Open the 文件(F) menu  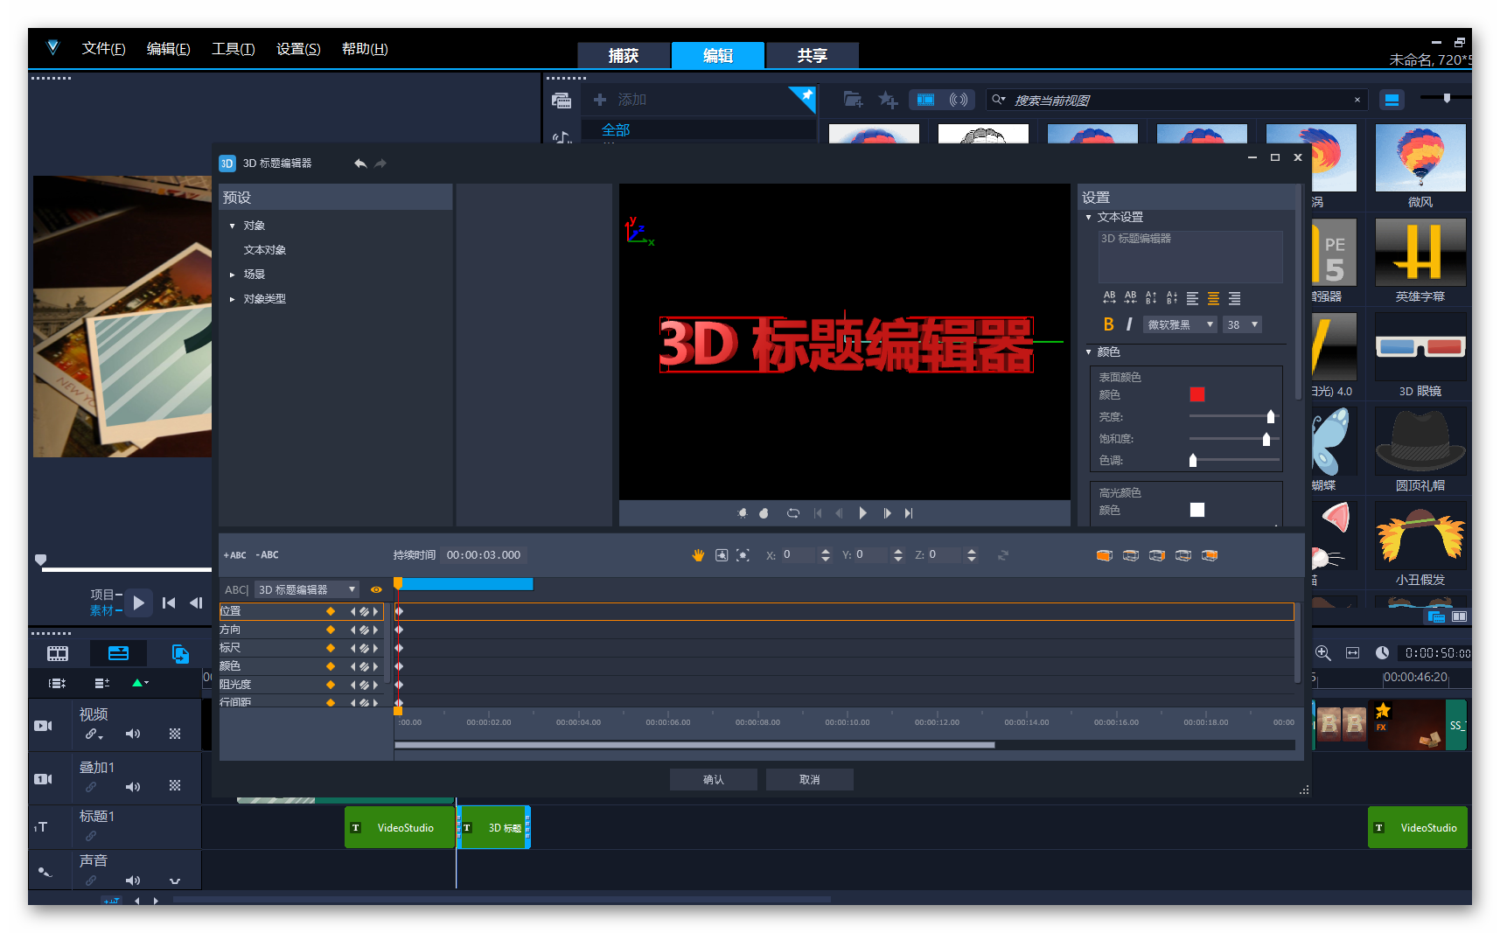(x=103, y=49)
